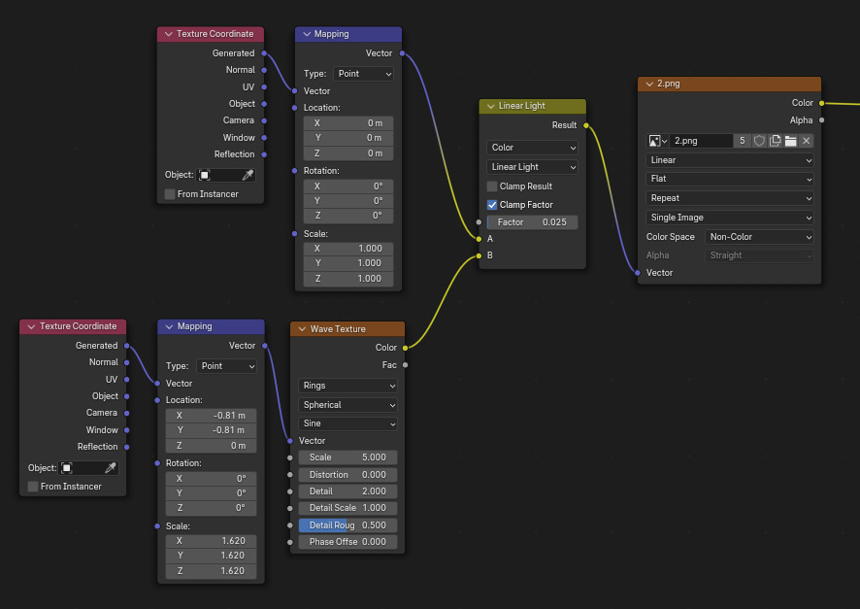Collapse the upper Texture Coordinate node
860x609 pixels.
pos(168,34)
